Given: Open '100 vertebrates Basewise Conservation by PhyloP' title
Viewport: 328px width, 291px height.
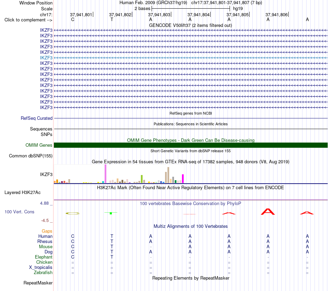Looking at the screenshot, I should (190, 204).
